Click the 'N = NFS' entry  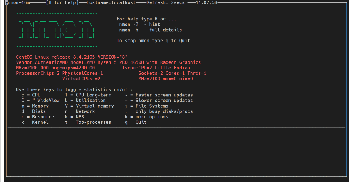74,117
